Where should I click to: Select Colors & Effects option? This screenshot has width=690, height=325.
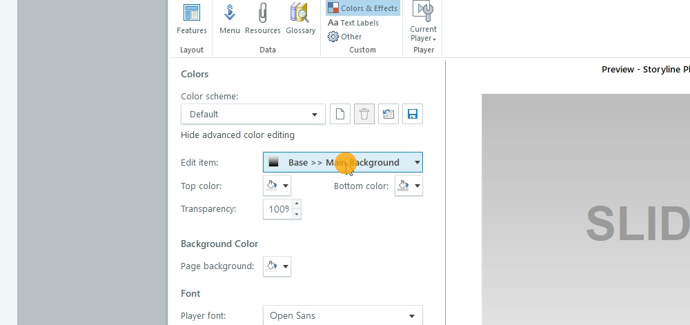click(x=363, y=8)
